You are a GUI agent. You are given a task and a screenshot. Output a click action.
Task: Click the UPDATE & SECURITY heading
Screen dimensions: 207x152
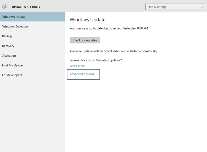point(26,7)
